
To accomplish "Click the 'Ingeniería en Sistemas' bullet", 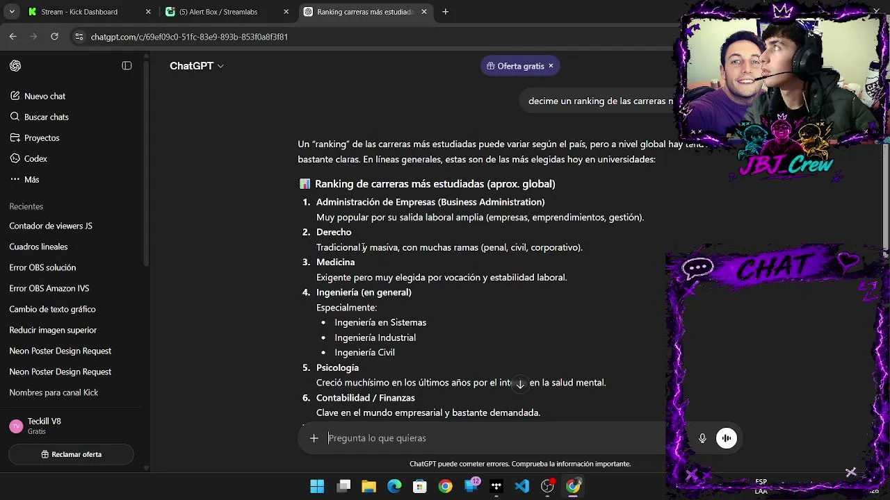I will pyautogui.click(x=380, y=322).
